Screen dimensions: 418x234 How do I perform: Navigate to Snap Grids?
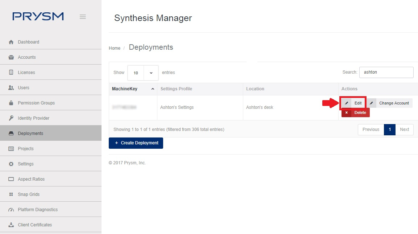(51, 194)
